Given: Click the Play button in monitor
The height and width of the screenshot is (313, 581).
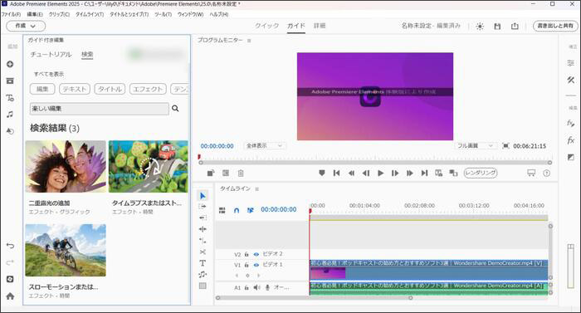Looking at the screenshot, I should (x=380, y=173).
